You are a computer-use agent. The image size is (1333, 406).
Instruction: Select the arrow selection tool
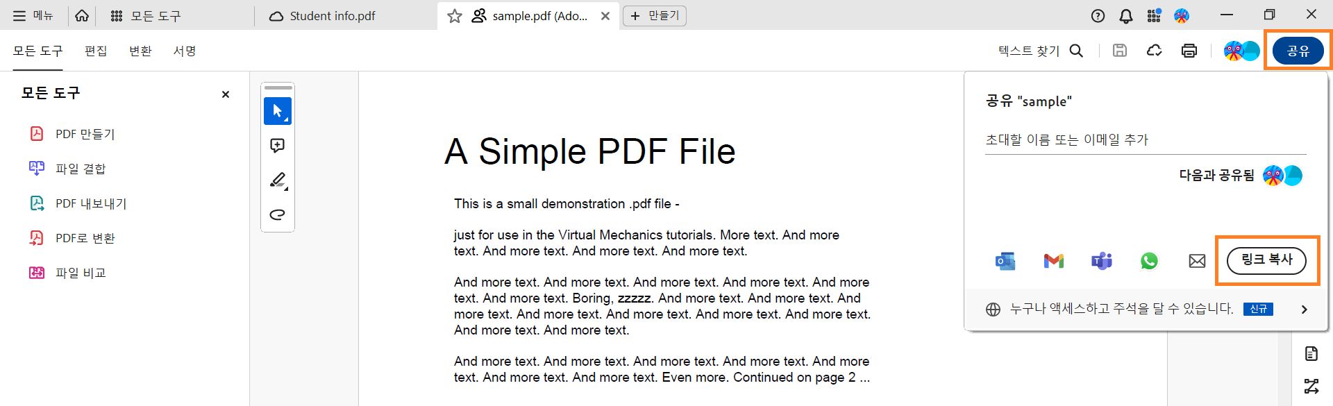[x=278, y=111]
